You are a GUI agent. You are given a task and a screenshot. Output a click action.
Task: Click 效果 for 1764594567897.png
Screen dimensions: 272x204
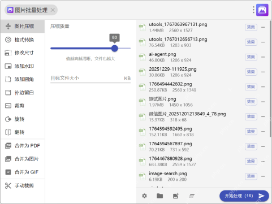(x=251, y=146)
